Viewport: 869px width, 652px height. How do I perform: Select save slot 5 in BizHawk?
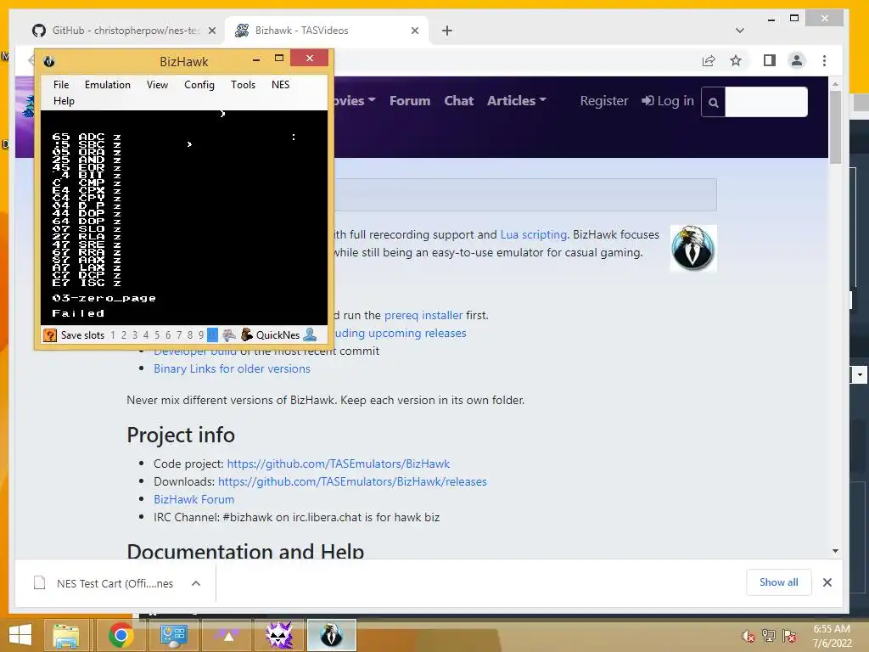coord(157,334)
